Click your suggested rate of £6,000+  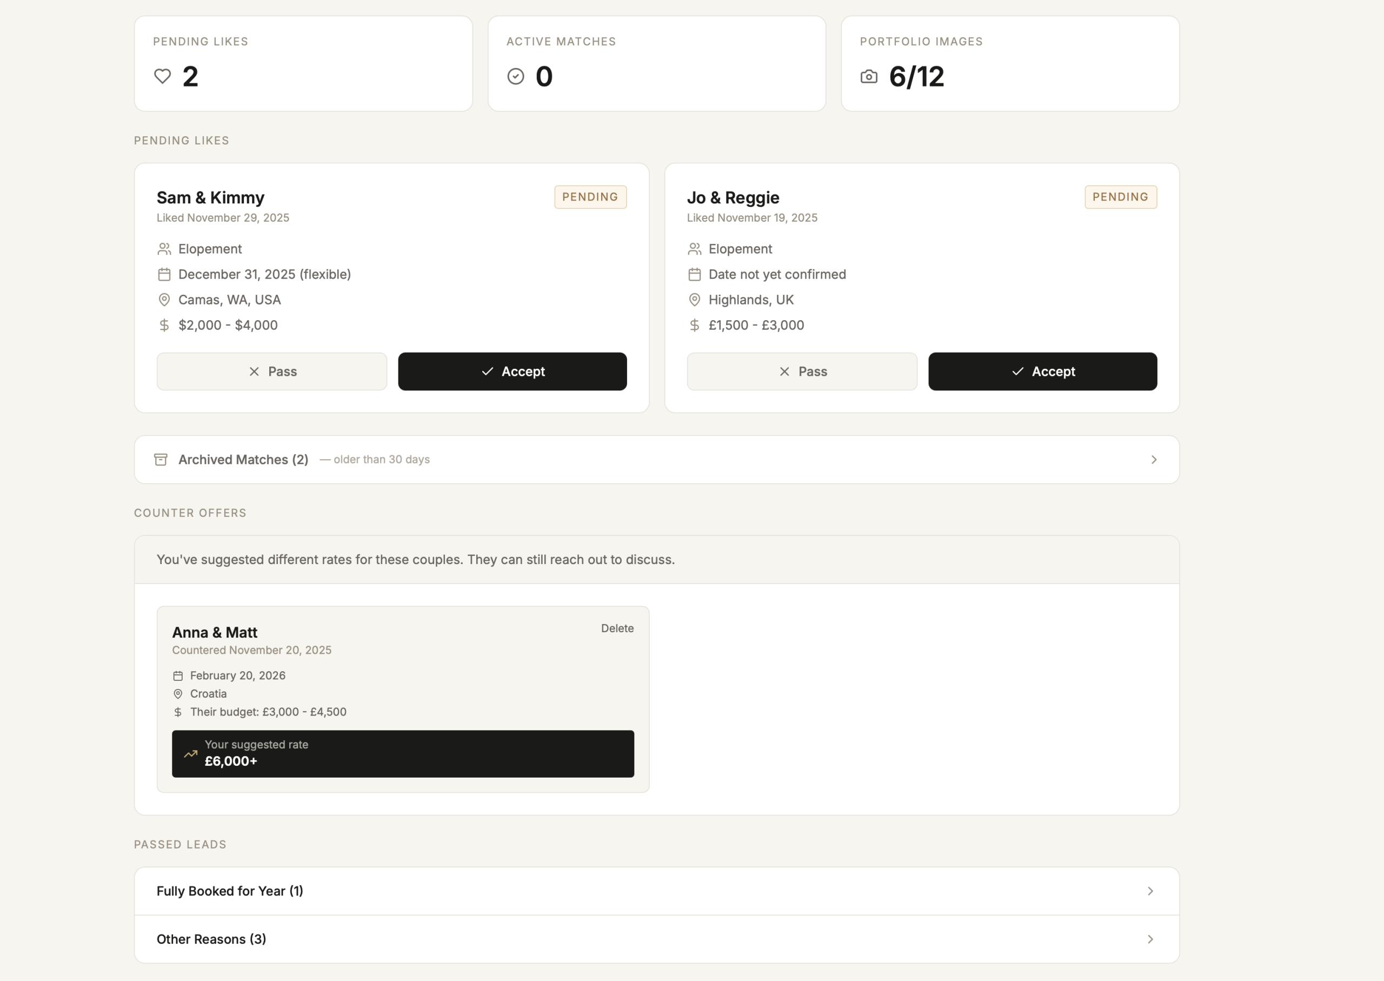pyautogui.click(x=403, y=754)
